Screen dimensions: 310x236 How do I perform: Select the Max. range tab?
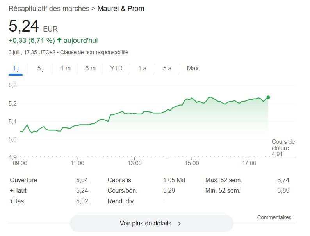click(x=193, y=69)
